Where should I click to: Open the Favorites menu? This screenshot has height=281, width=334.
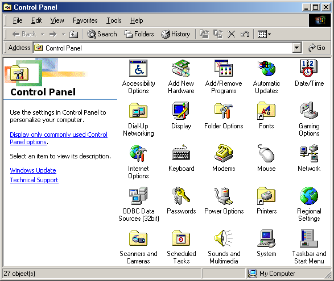pos(85,20)
